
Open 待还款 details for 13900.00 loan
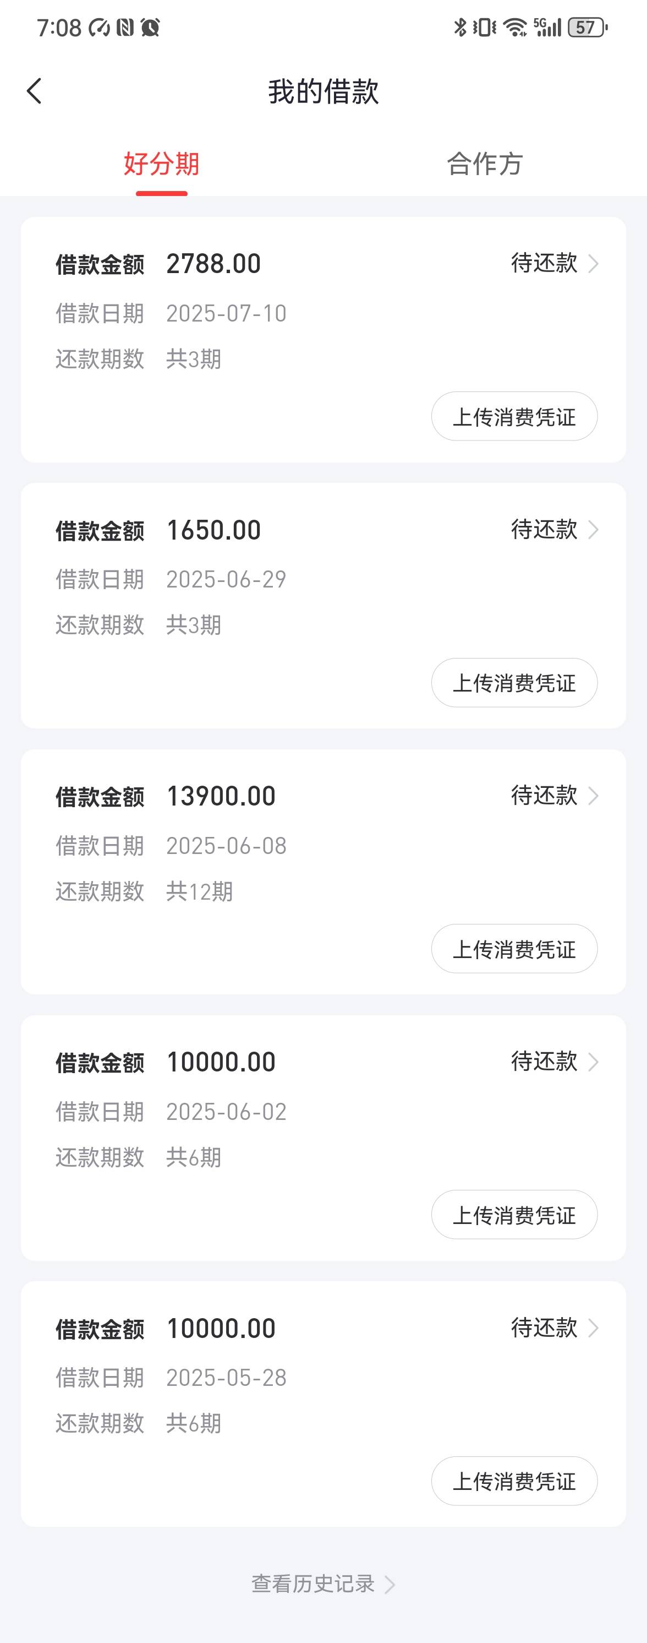555,796
